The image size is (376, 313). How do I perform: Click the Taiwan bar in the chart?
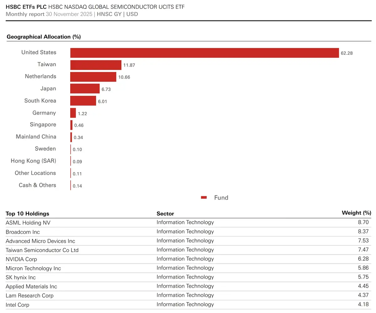96,65
